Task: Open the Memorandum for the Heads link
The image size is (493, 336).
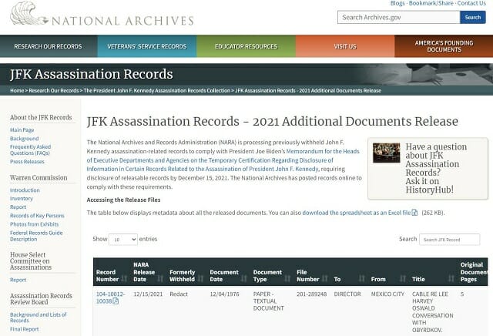Action: click(x=223, y=160)
